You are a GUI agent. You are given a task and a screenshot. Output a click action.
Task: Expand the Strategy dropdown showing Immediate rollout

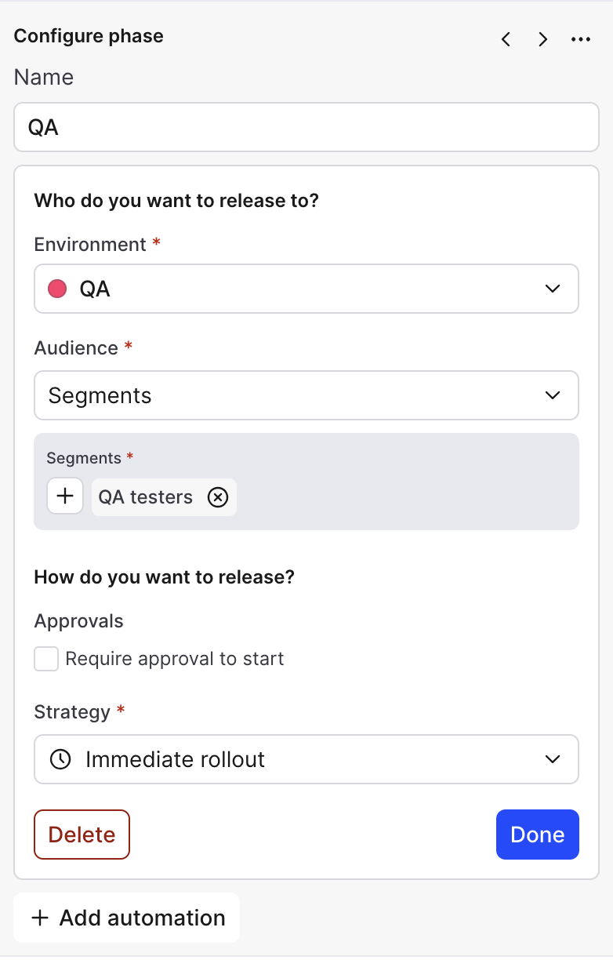pos(306,759)
